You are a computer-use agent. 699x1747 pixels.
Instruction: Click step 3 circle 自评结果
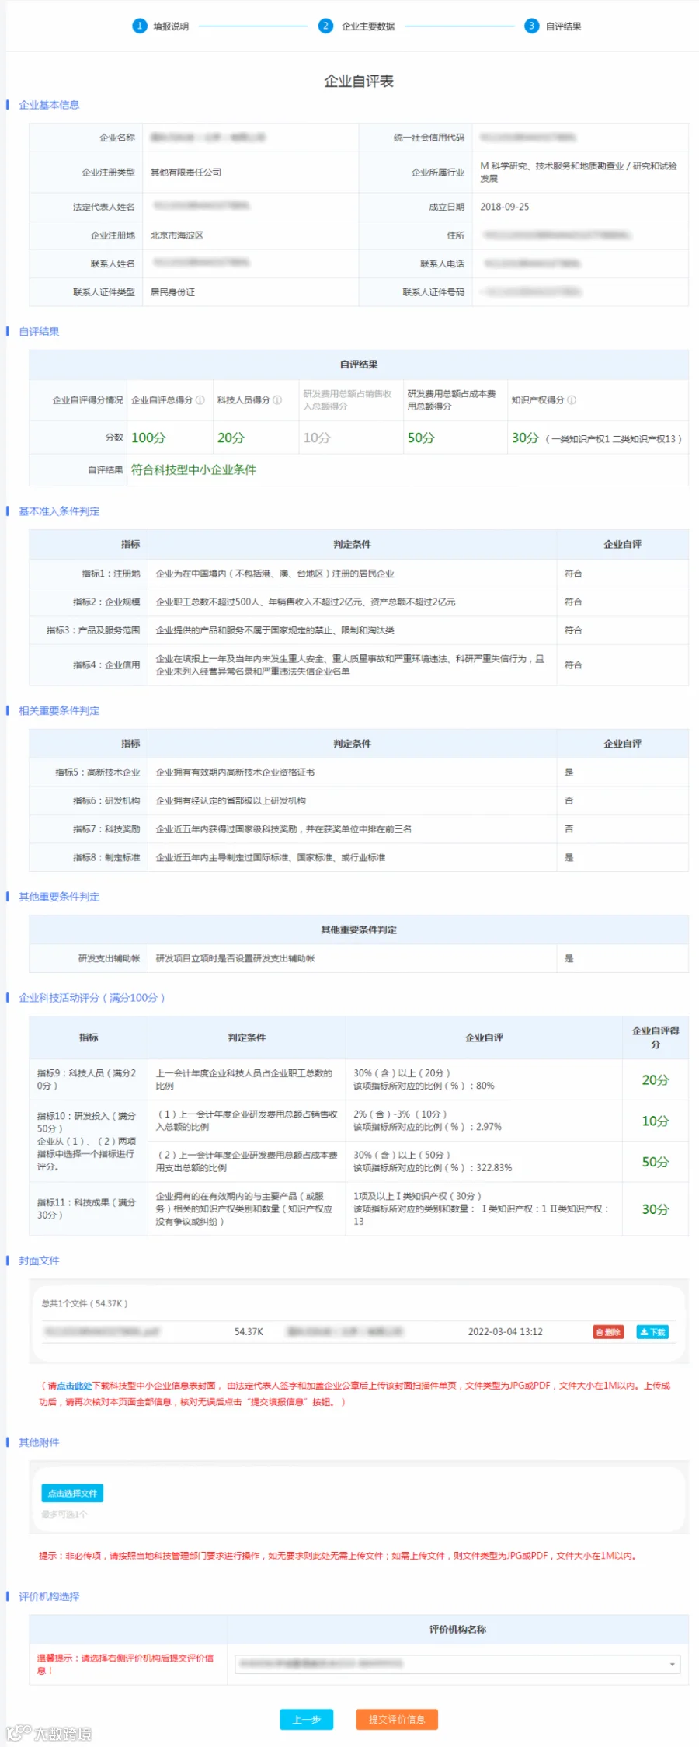point(531,26)
